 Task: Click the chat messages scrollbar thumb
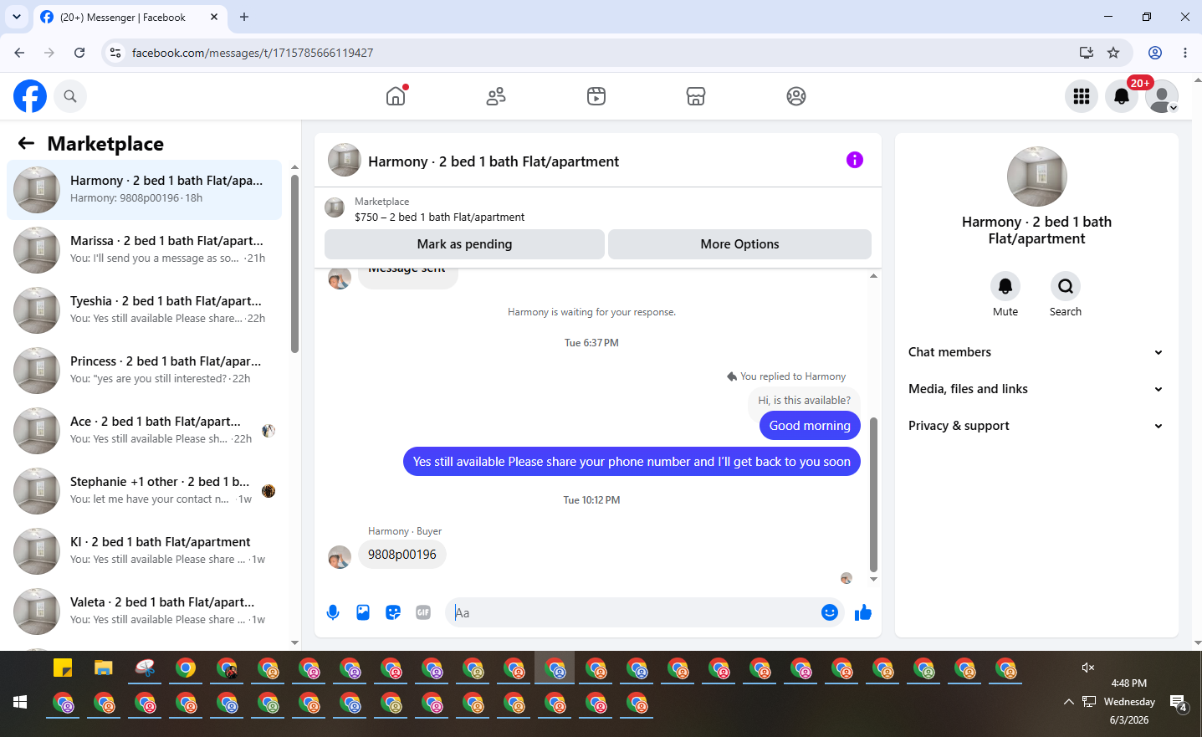pos(873,494)
